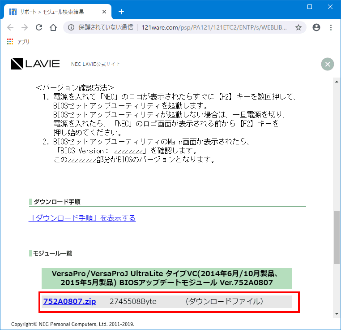This screenshot has height=330, width=341.
Task: Click the モジュール一覧 heading
Action: (x=52, y=253)
